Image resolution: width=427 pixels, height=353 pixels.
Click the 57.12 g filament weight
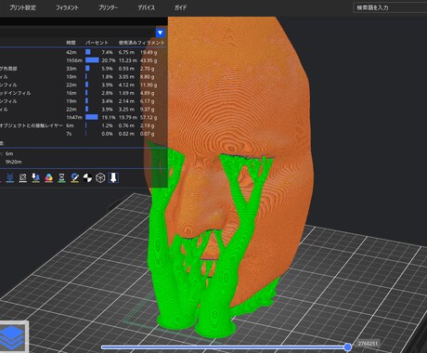coord(149,117)
